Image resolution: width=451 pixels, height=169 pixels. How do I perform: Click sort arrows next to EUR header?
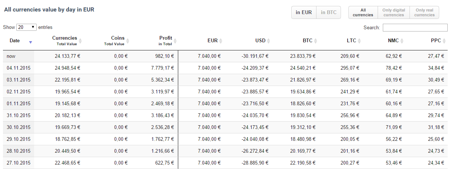(x=221, y=41)
